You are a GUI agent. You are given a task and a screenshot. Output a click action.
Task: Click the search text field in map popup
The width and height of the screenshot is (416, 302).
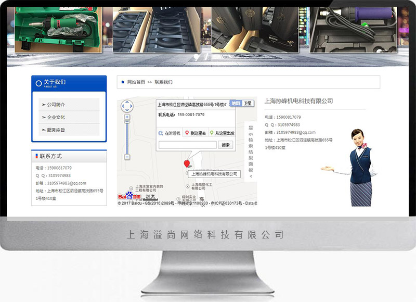pos(187,145)
